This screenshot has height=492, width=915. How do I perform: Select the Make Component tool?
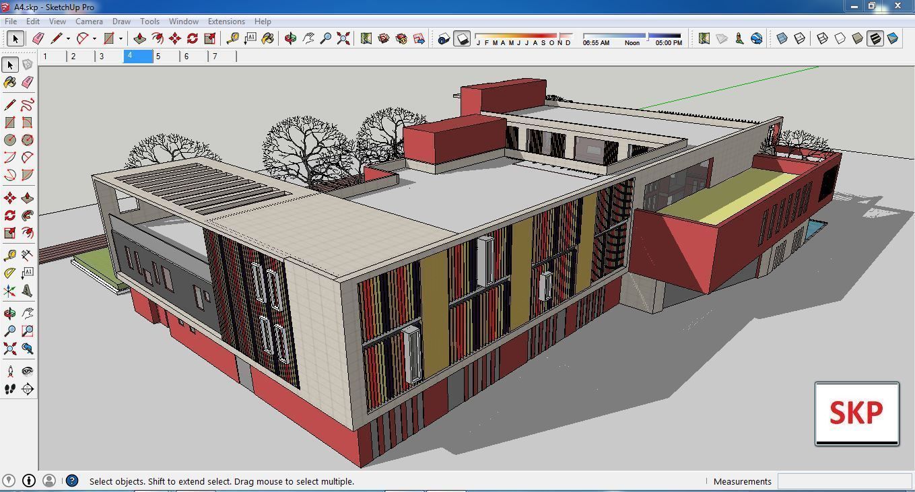(x=28, y=65)
